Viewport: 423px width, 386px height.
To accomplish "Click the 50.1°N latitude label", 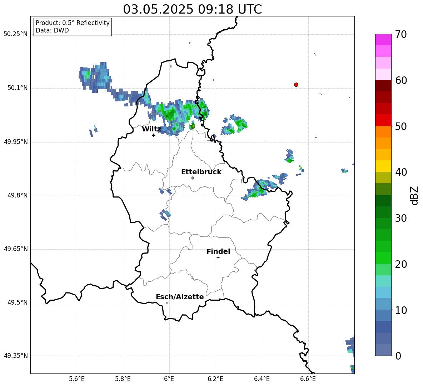I will [18, 88].
